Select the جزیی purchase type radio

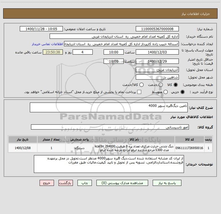point(182,92)
